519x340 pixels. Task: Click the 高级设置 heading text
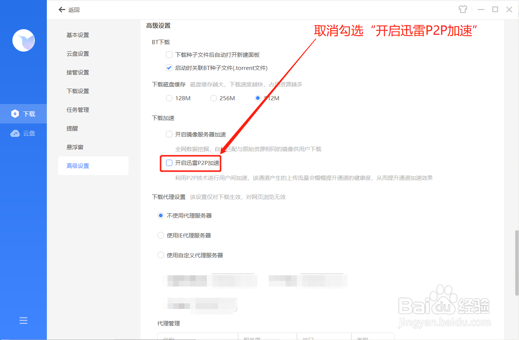click(x=158, y=25)
